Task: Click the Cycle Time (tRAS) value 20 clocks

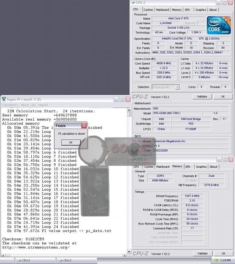Action: (192, 219)
